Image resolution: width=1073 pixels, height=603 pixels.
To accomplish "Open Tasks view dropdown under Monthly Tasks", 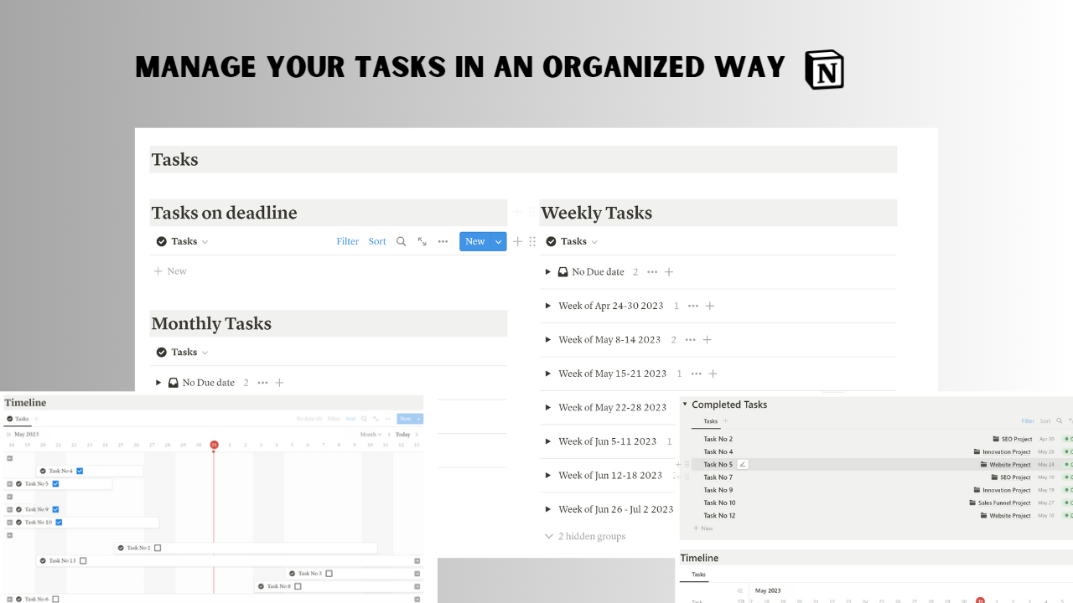I will click(182, 353).
